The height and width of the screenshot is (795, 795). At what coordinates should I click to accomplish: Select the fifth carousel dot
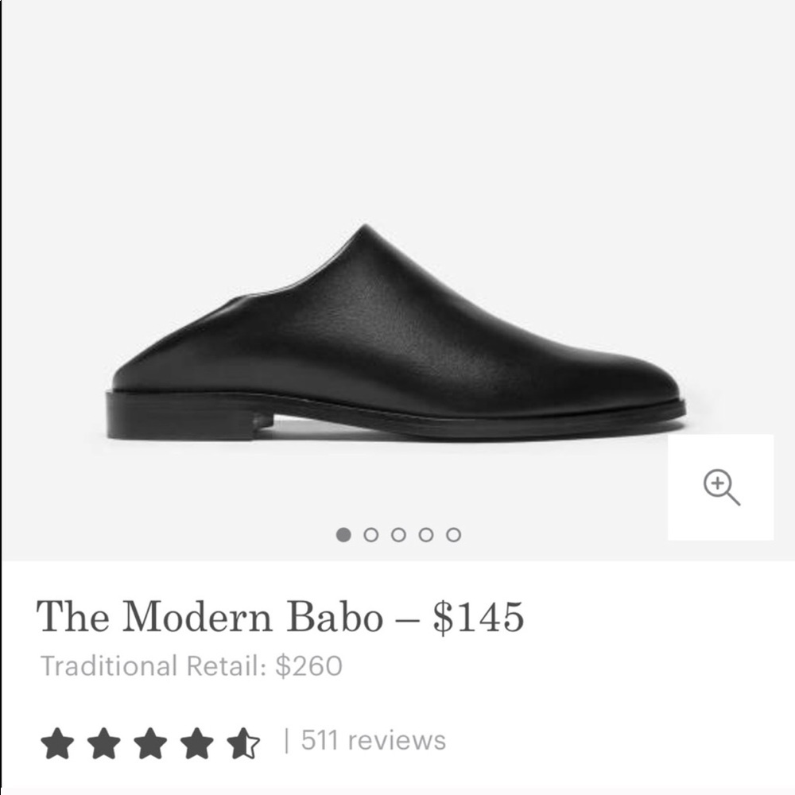(x=453, y=536)
